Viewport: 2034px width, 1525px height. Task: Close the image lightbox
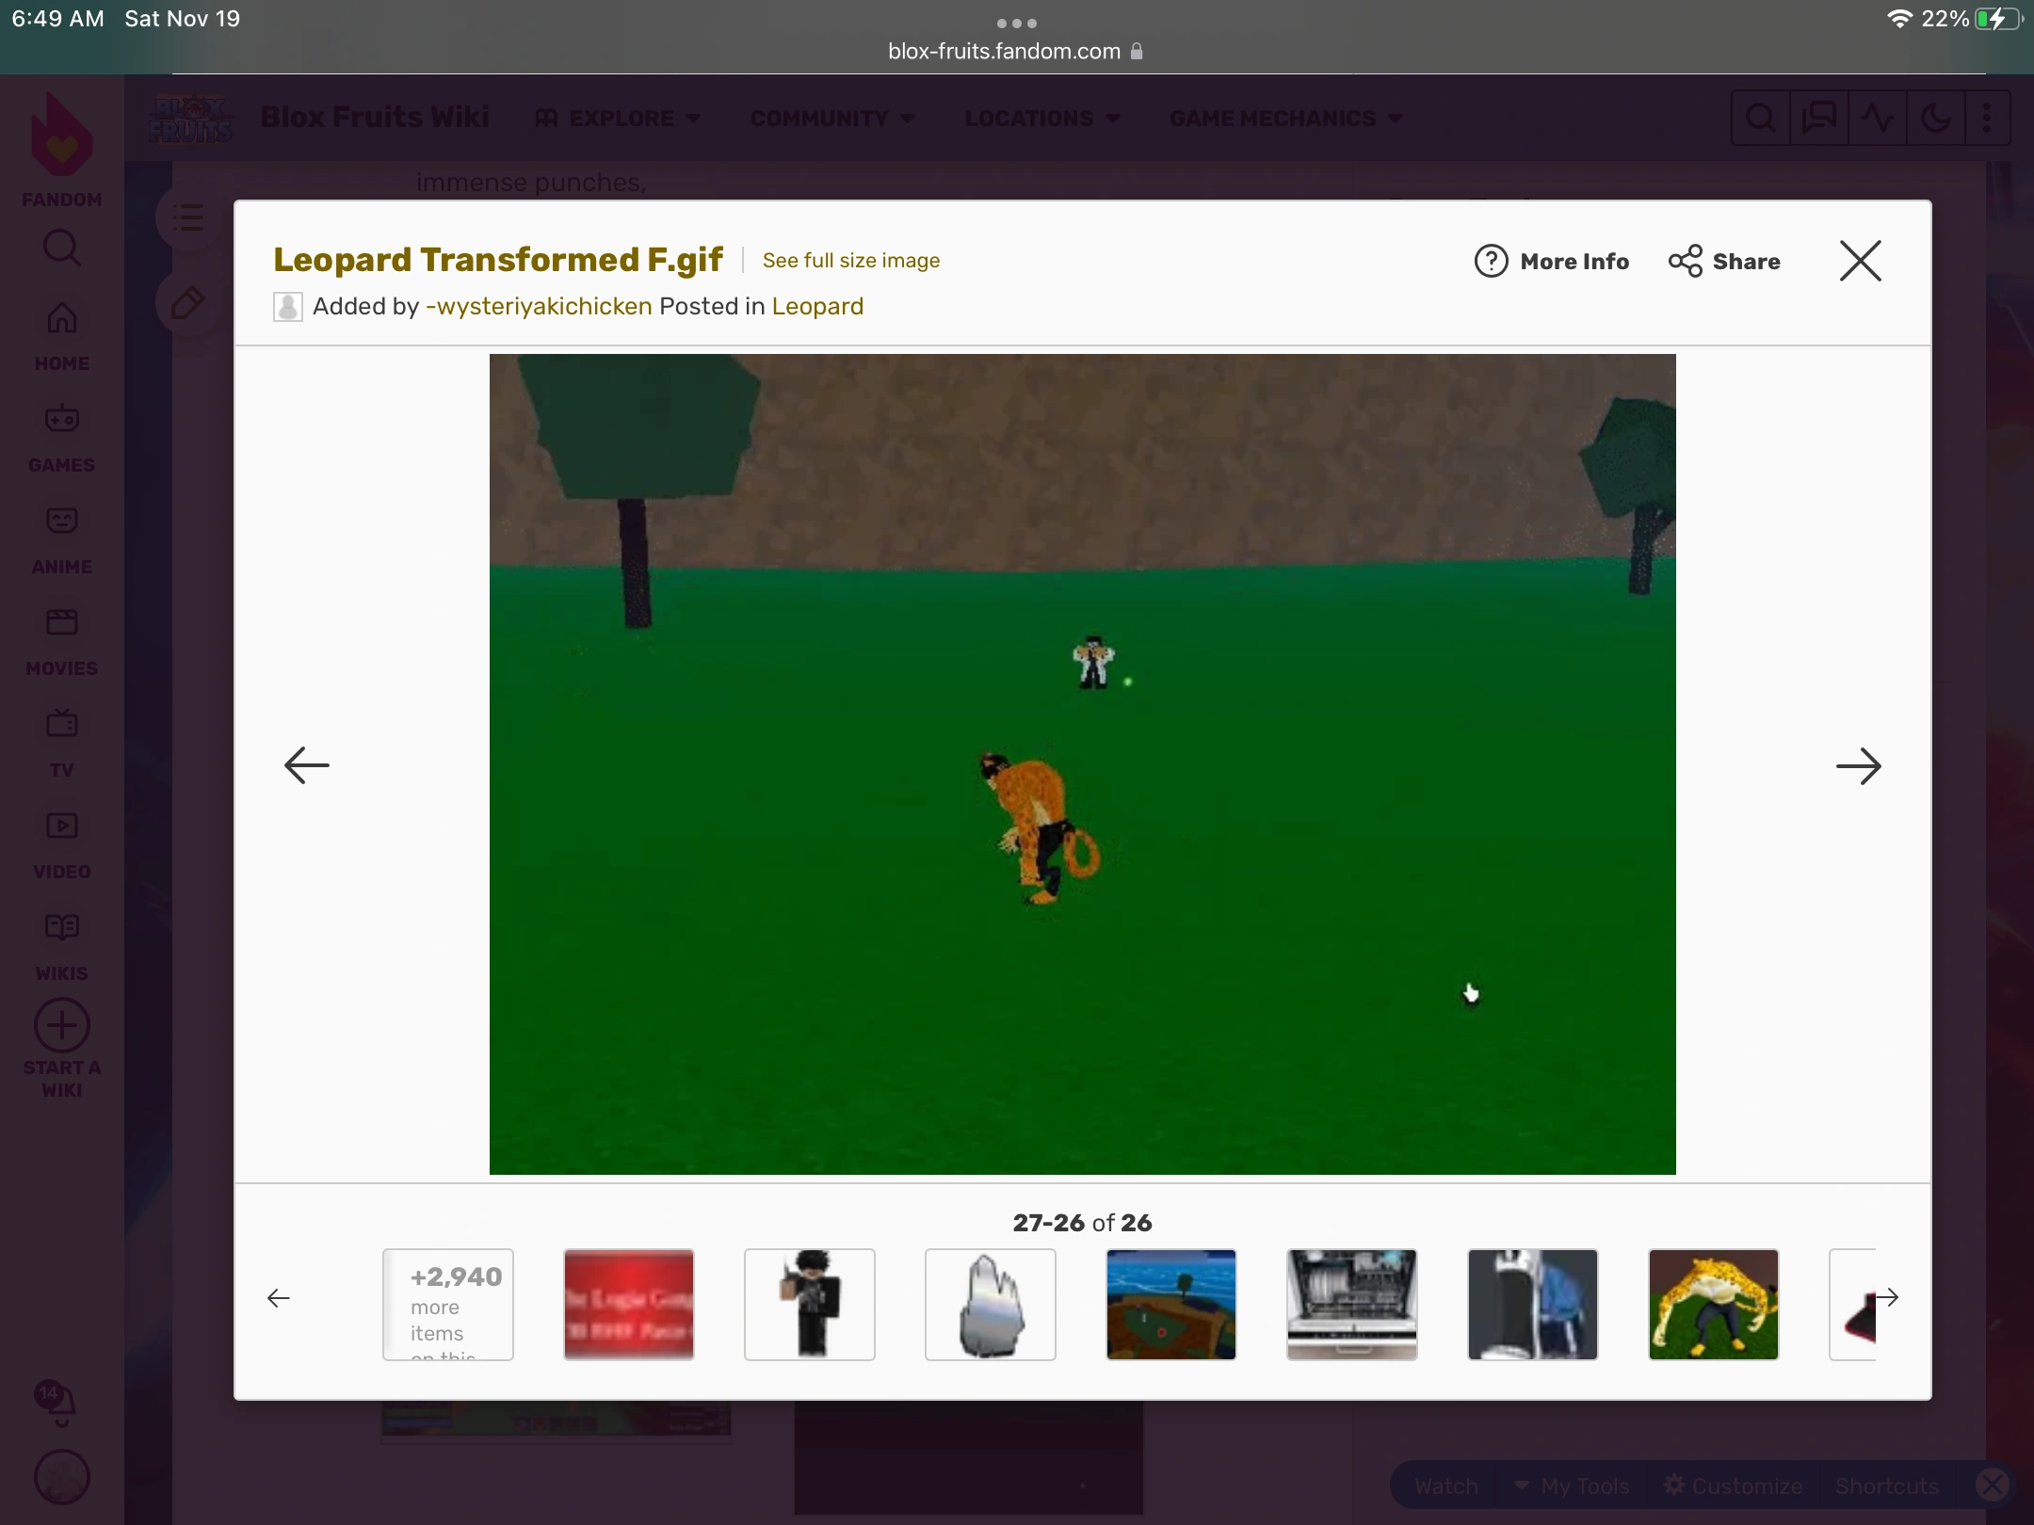click(x=1860, y=261)
